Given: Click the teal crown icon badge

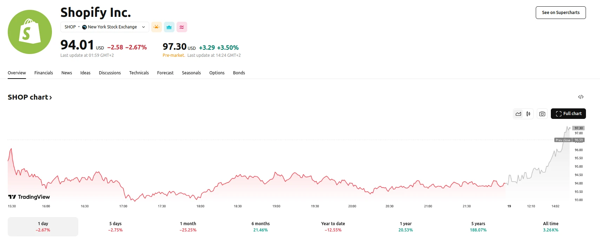Looking at the screenshot, I should pyautogui.click(x=169, y=27).
